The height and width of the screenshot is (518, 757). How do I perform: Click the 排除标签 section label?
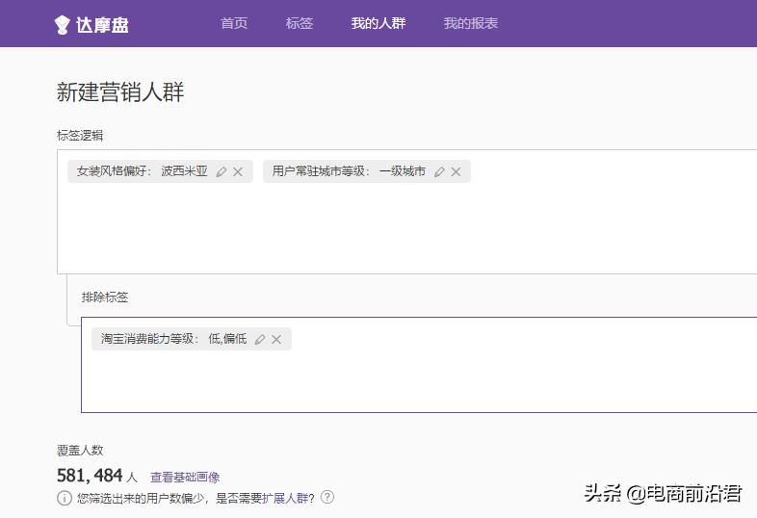tap(105, 297)
